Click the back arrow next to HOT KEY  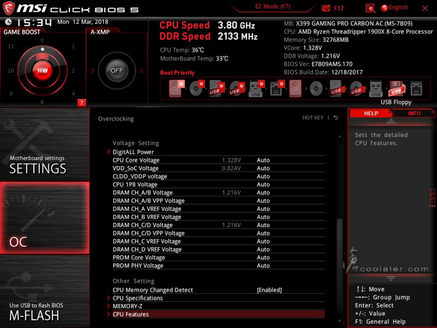pos(336,118)
